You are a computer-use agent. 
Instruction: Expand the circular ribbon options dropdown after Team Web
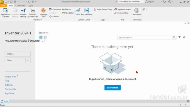[145, 9]
